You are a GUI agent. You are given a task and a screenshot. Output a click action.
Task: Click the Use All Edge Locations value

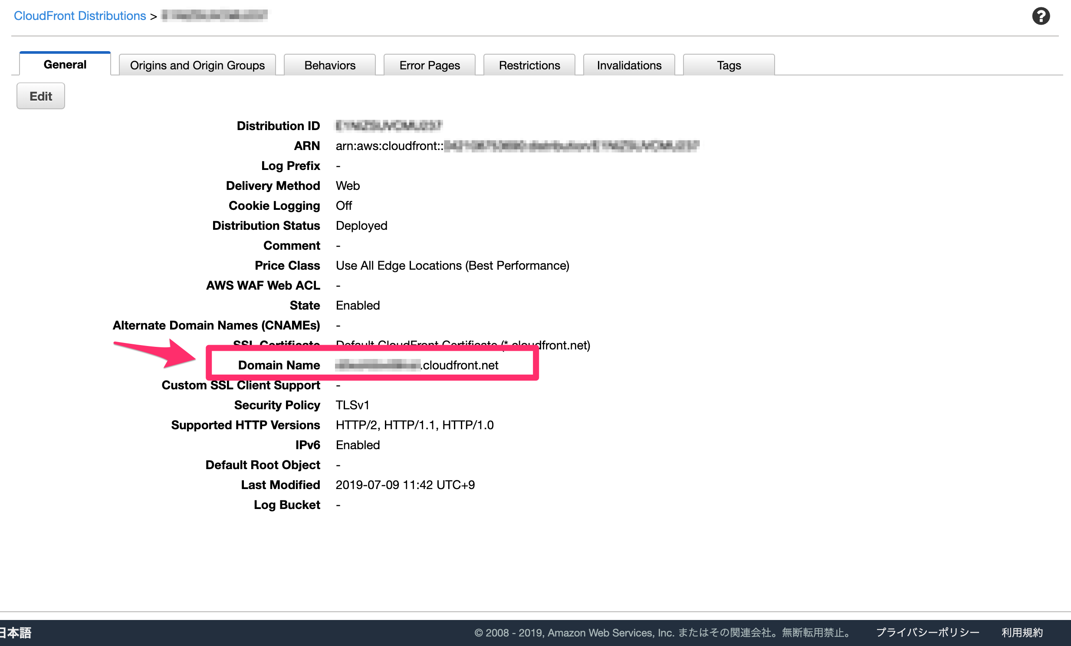[x=453, y=265]
